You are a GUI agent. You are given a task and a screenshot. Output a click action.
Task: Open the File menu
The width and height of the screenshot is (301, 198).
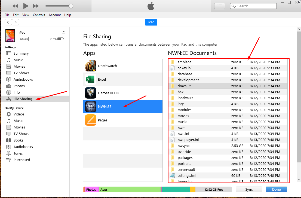coord(7,15)
